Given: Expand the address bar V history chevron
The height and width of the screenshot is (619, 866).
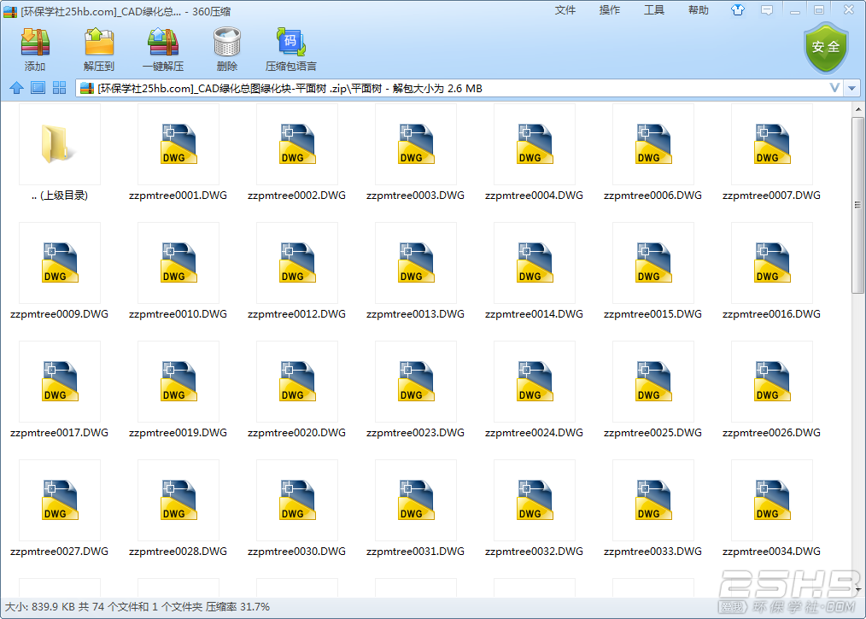Looking at the screenshot, I should (x=834, y=88).
